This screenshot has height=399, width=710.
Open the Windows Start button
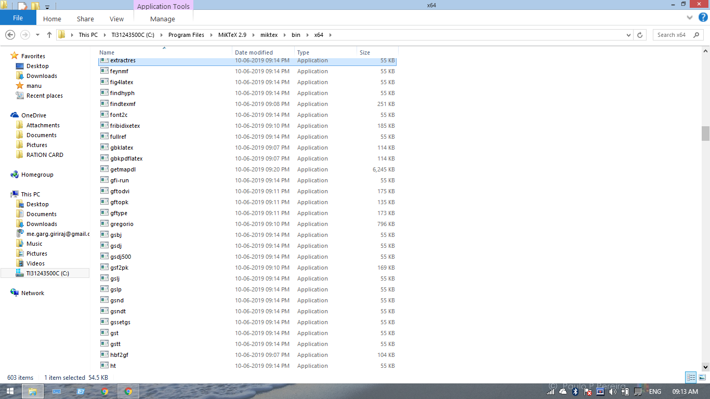tap(10, 391)
